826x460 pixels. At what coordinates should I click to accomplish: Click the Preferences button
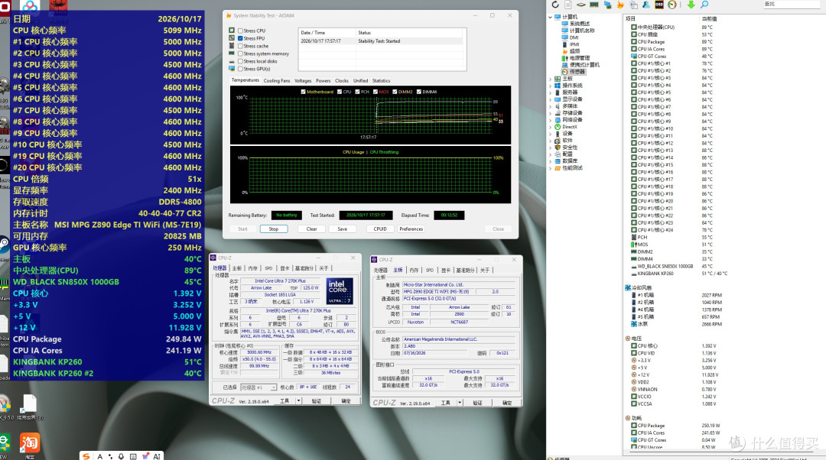click(411, 229)
